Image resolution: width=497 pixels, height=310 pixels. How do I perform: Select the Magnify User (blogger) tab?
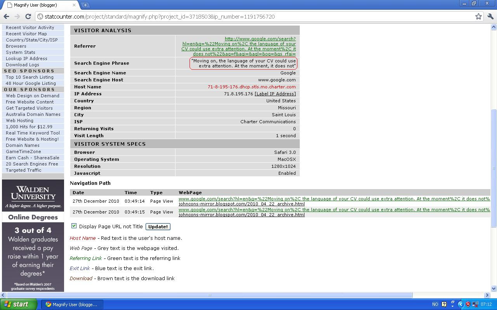click(40, 5)
